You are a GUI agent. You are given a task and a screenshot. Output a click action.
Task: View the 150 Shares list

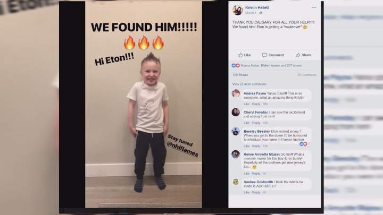(x=240, y=75)
